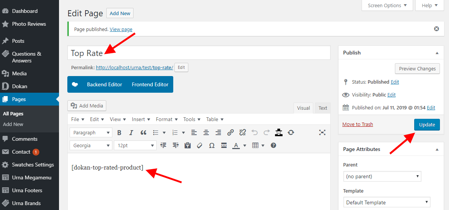The height and width of the screenshot is (210, 449).
Task: Insert a Read More tag
Action: [224, 146]
